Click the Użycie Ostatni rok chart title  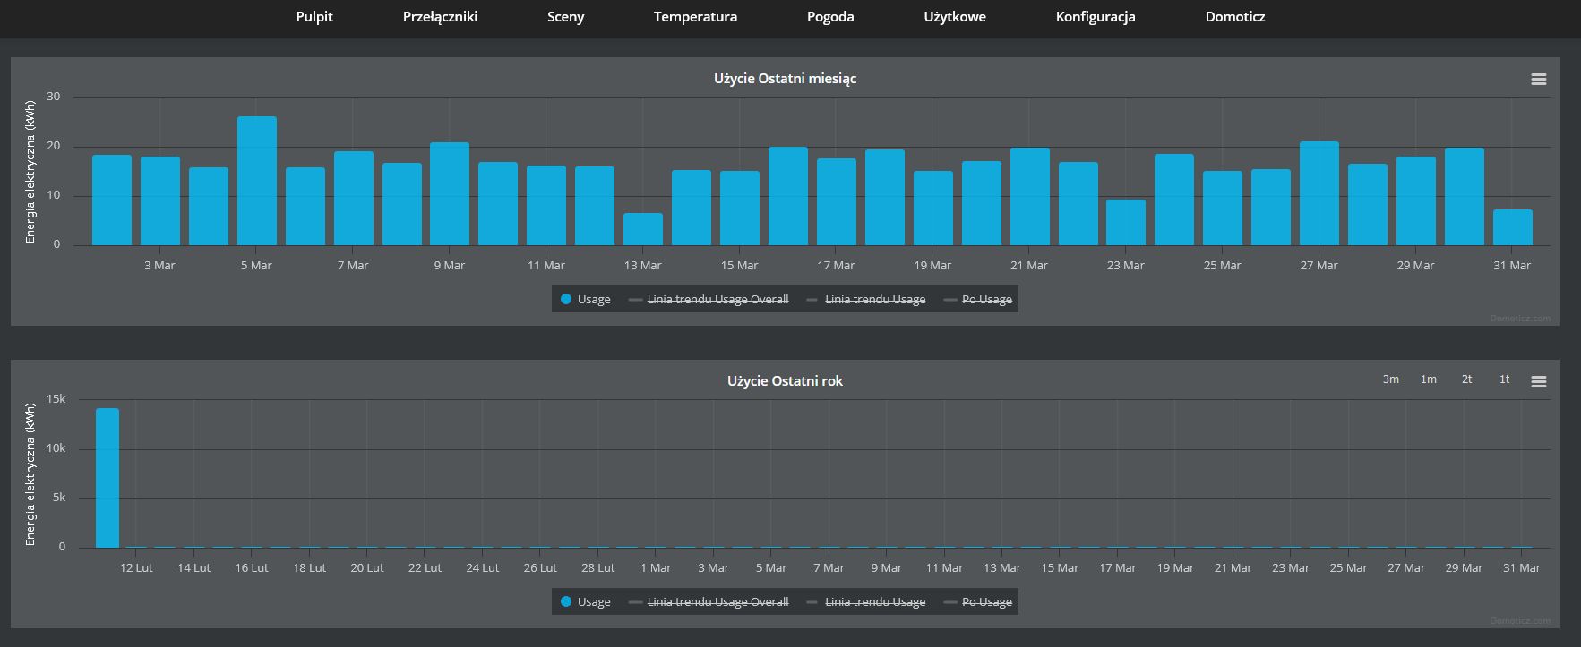[785, 381]
